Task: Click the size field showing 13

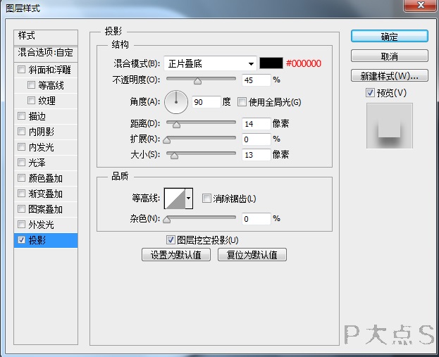Action: coord(256,155)
